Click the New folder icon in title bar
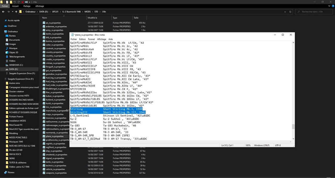The width and height of the screenshot is (335, 178). point(11,2)
